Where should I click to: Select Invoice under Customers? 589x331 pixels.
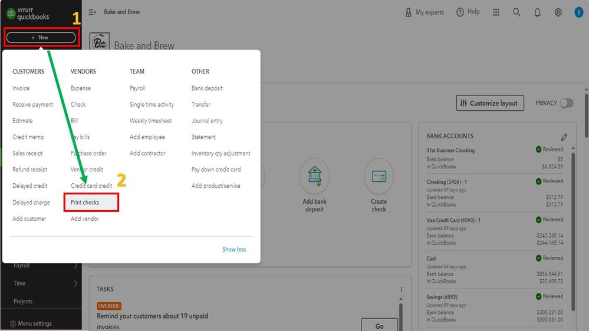click(21, 88)
